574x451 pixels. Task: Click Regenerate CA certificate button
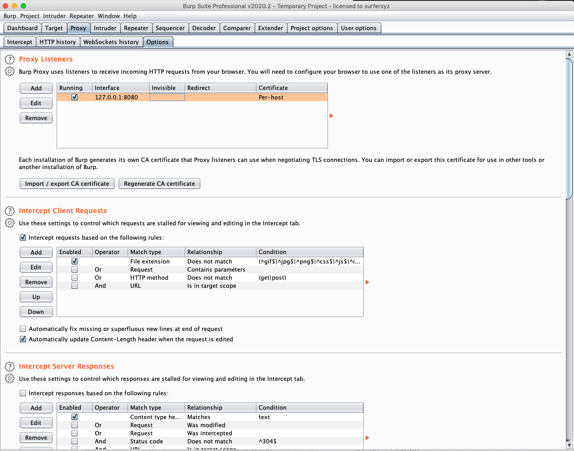point(159,183)
